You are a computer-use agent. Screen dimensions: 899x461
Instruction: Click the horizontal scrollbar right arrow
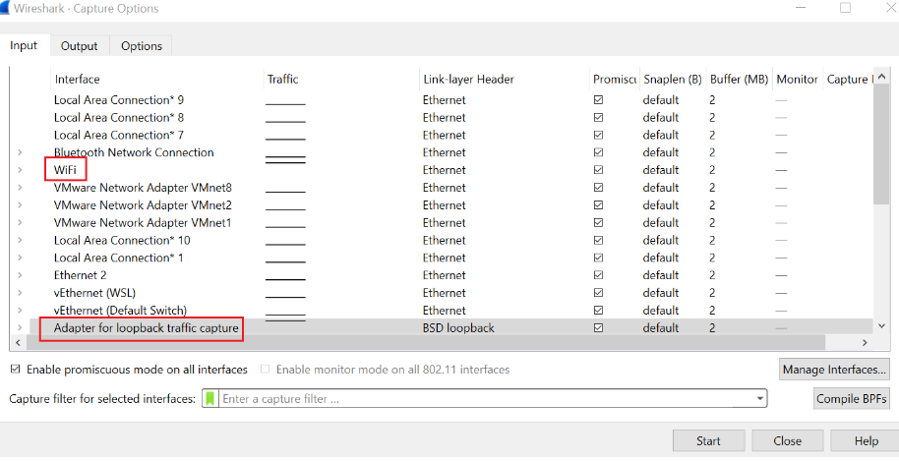(x=863, y=343)
